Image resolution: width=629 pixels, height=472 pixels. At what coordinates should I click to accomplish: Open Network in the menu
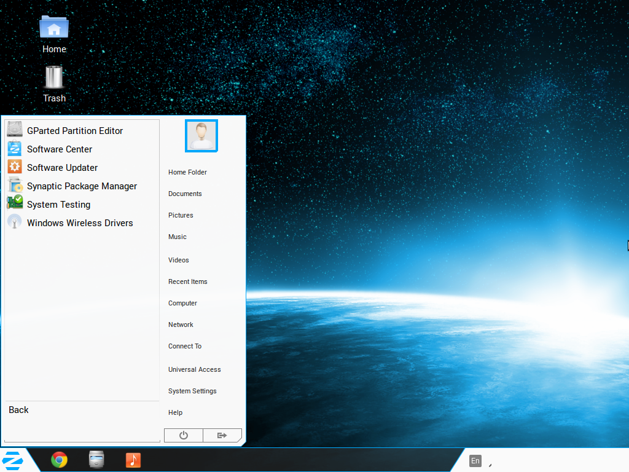click(x=181, y=324)
